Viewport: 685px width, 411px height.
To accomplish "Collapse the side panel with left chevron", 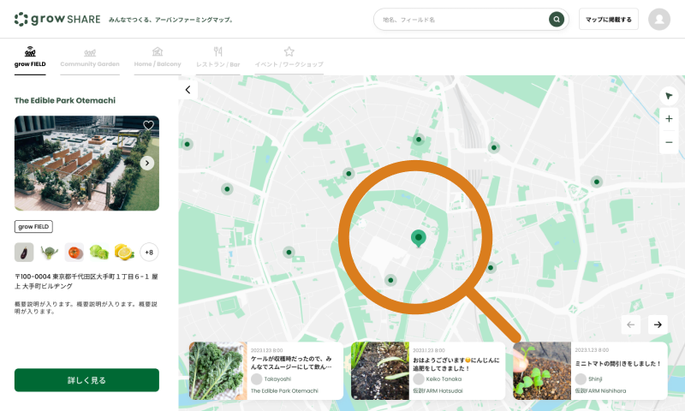I will click(x=188, y=89).
